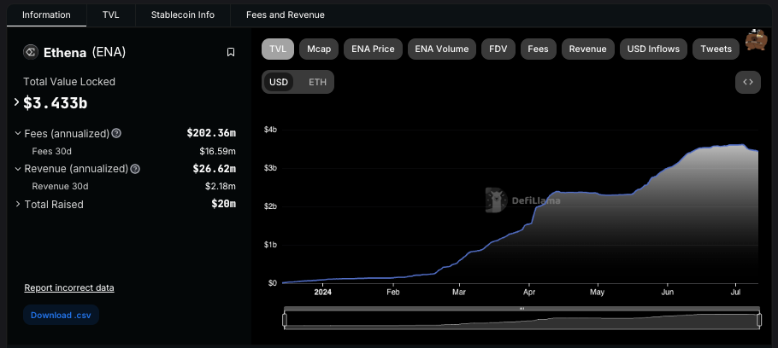Switch to Fees and Revenue tab
The image size is (778, 348).
(286, 14)
